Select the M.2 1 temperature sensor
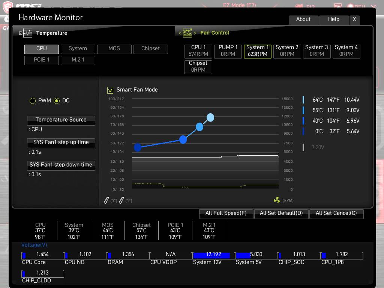384x288 pixels. click(x=78, y=60)
